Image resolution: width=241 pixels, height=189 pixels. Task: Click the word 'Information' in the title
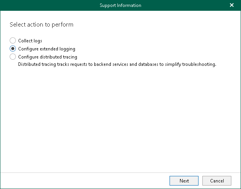pyautogui.click(x=129, y=5)
